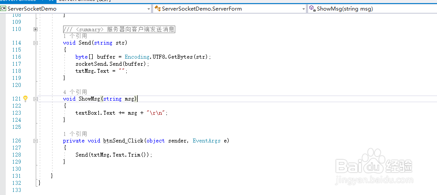Click line number 110 in the margin
The height and width of the screenshot is (195, 437).
(17, 29)
